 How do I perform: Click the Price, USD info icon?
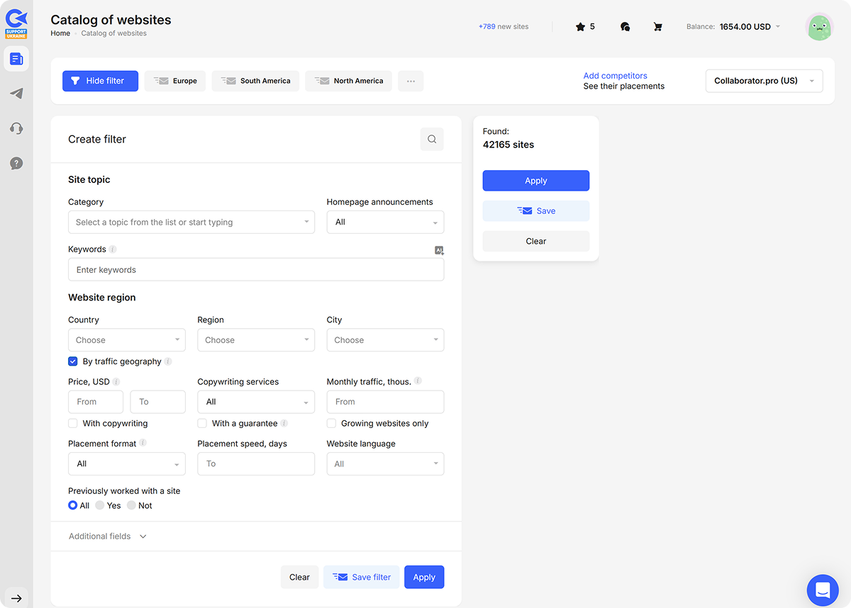coord(116,382)
